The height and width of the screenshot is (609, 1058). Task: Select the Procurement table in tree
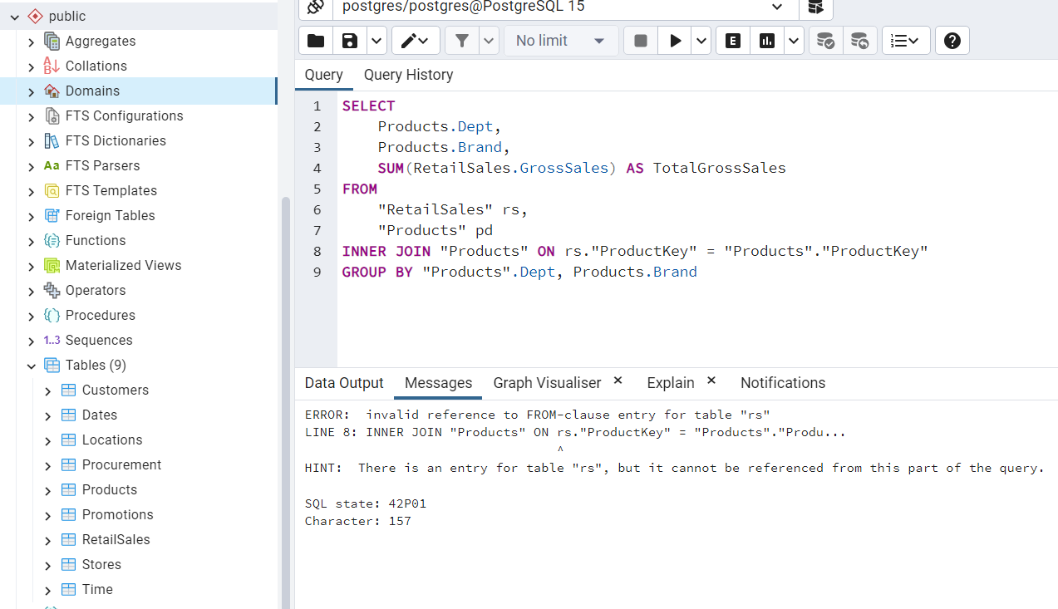click(121, 464)
